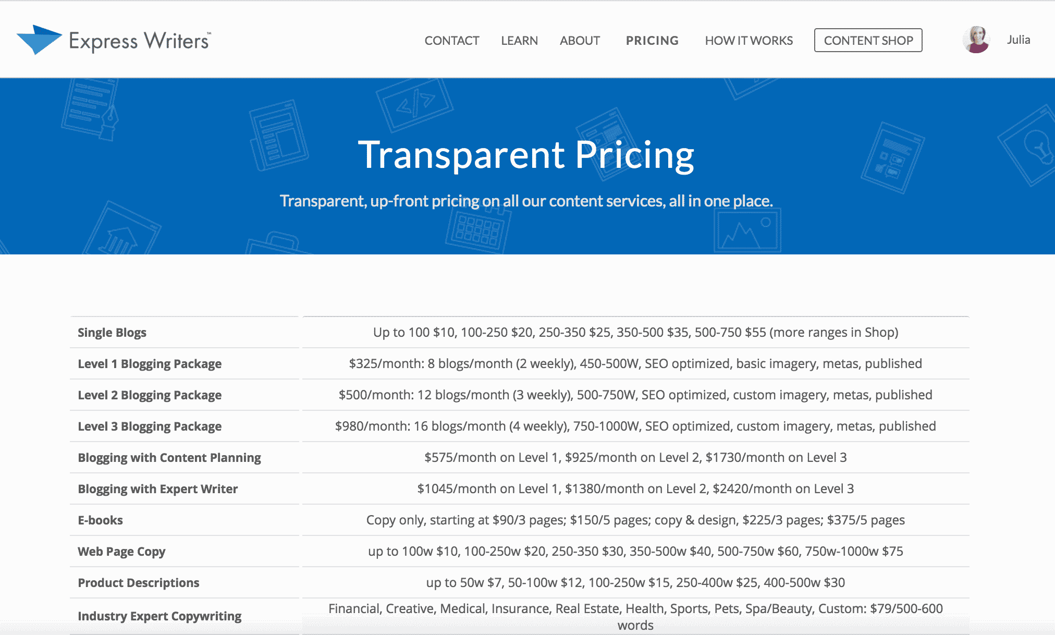Click the Transparent Pricing heading
The height and width of the screenshot is (635, 1055).
[x=526, y=155]
